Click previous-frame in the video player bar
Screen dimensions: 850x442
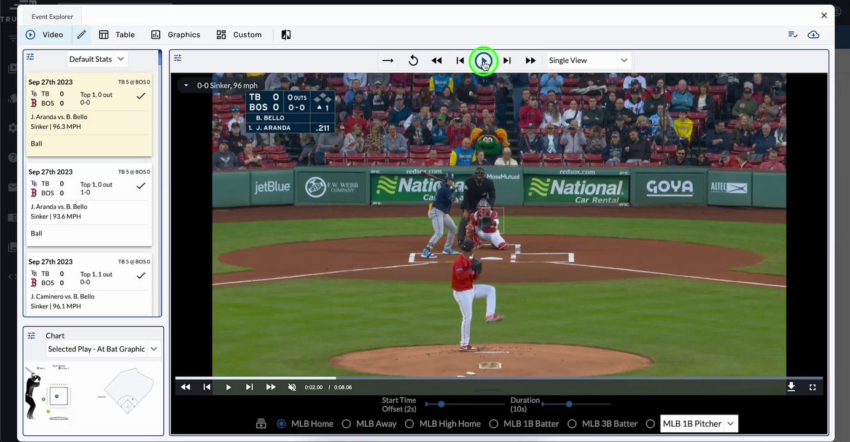(207, 387)
